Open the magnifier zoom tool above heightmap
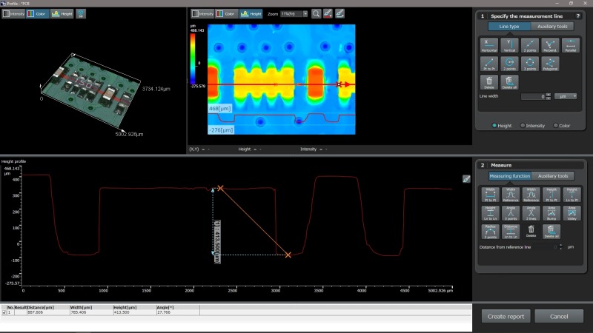This screenshot has width=593, height=333. 316,13
